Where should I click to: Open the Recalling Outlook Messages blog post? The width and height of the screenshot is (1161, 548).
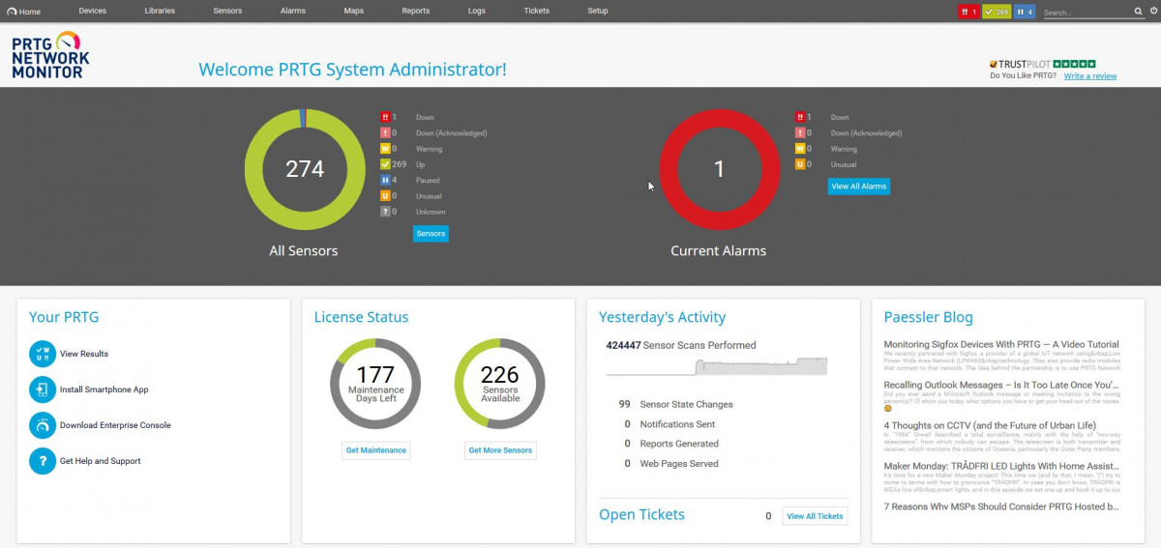[x=1001, y=385]
